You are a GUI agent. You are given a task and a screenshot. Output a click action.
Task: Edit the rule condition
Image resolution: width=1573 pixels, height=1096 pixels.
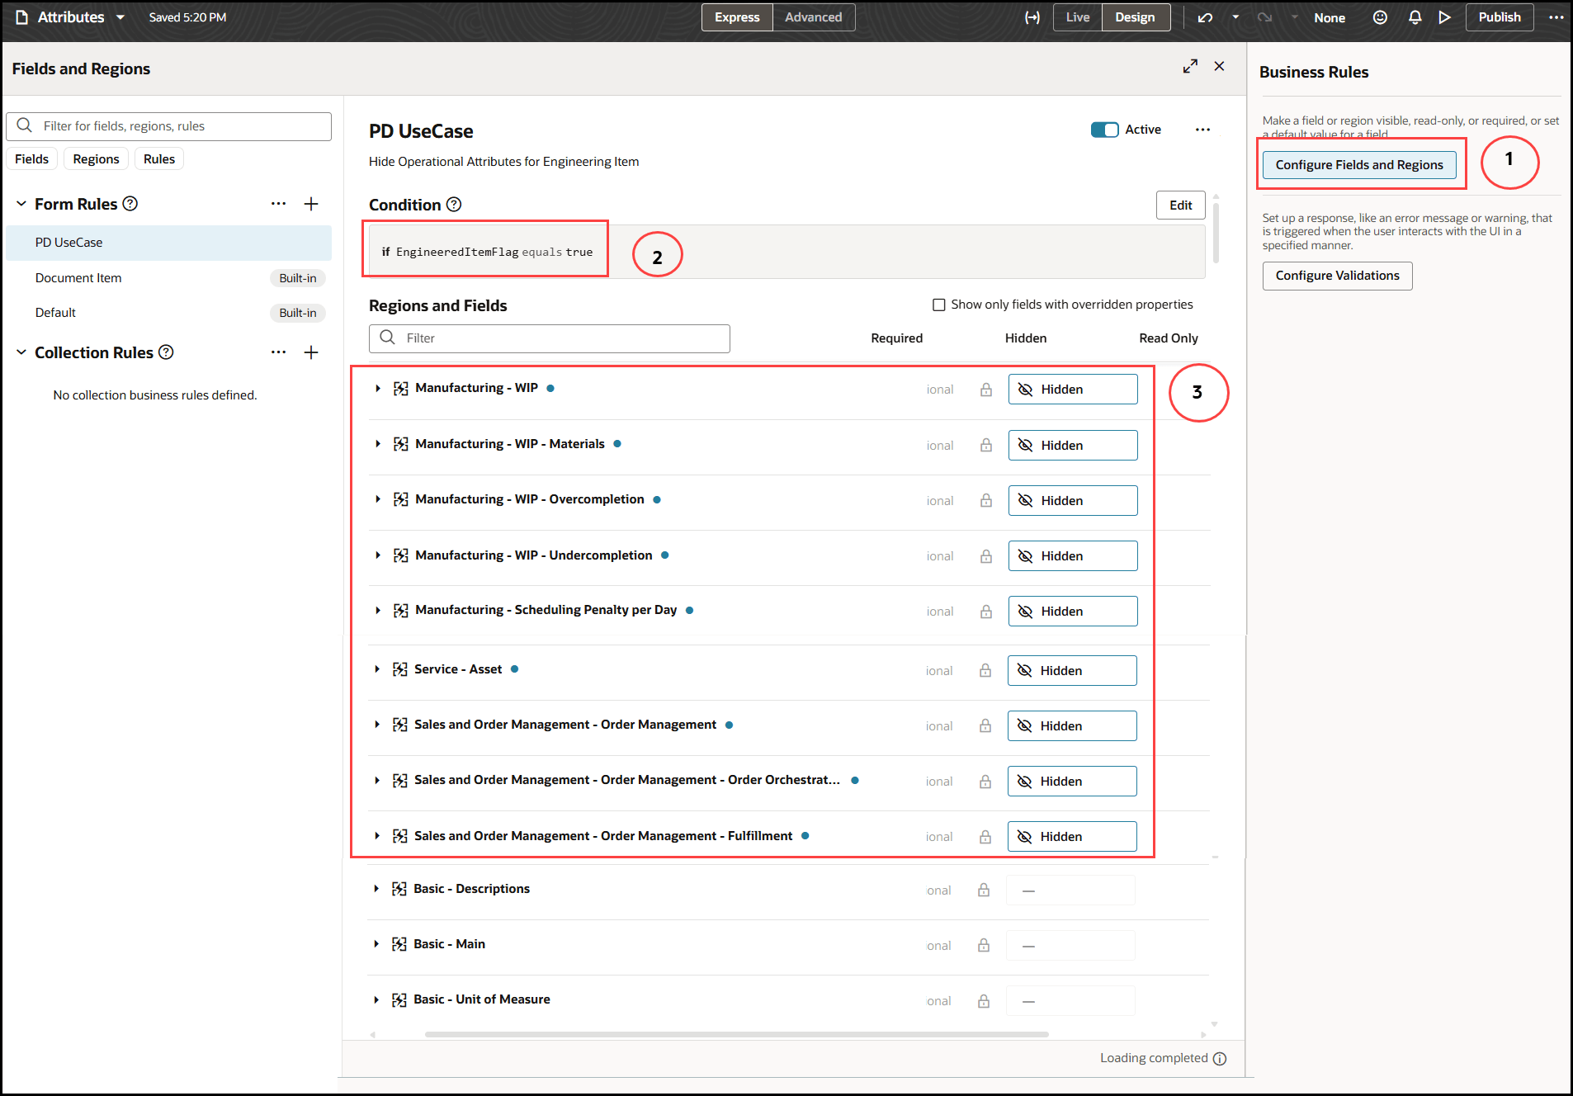(x=1180, y=205)
